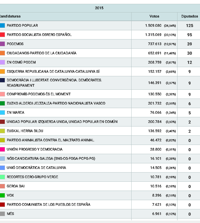Image resolution: width=200 pixels, height=223 pixels.
Task: Select ESQUERRA REPUBLICANA DE CATALUNYA-CATALUNYA SÍ
Action: (x=53, y=71)
